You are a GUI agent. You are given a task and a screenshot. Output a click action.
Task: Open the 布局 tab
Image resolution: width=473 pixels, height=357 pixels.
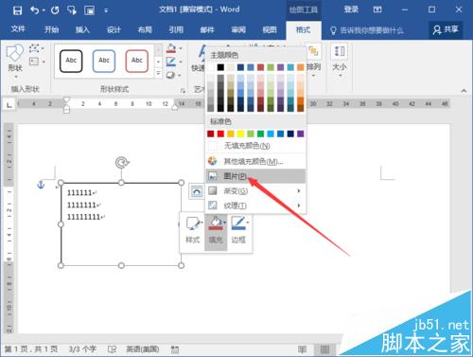click(x=145, y=29)
